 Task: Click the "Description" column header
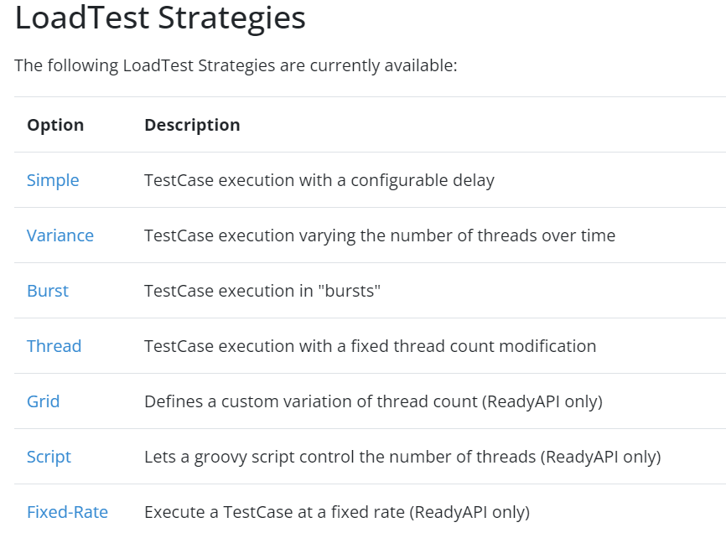coord(192,125)
